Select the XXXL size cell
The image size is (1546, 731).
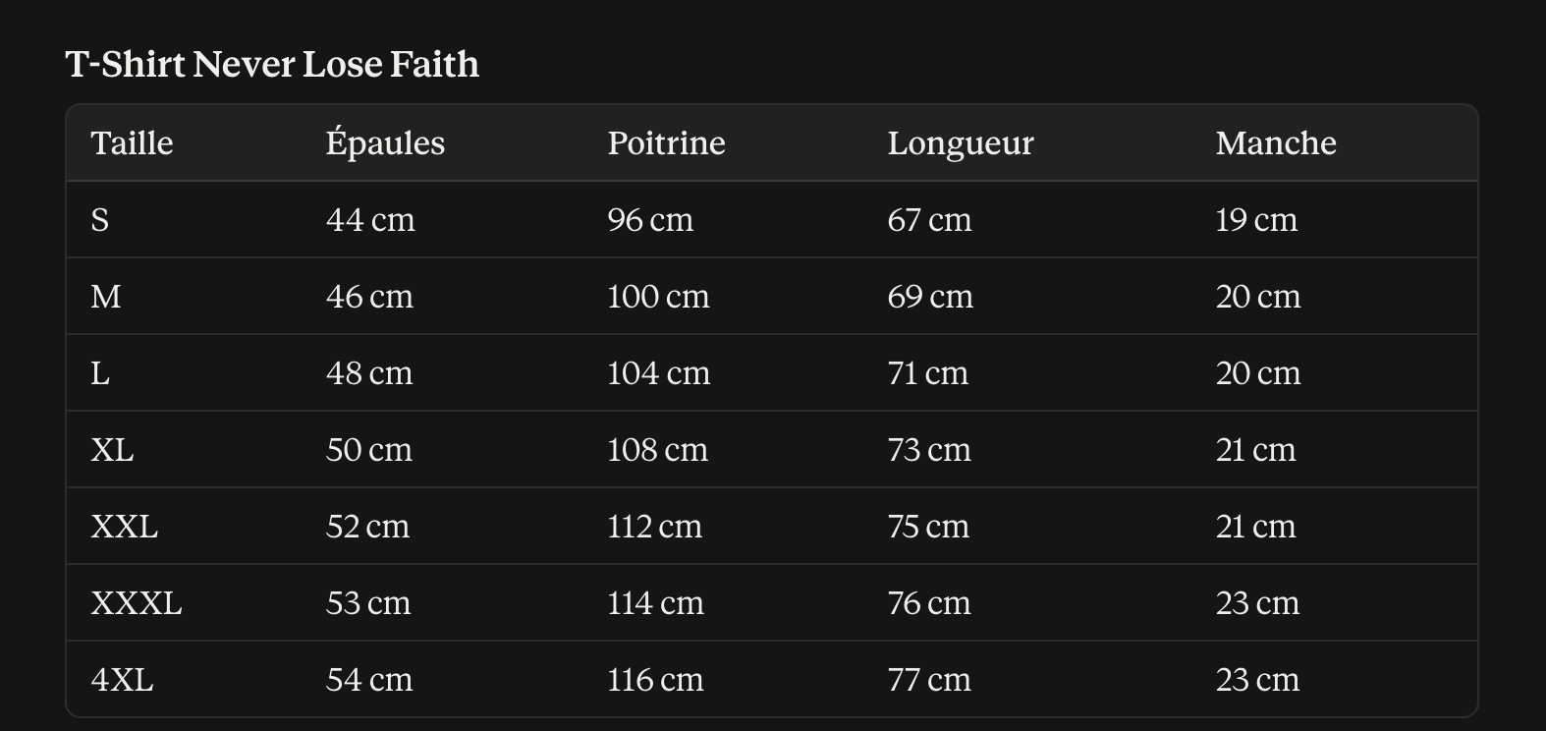(137, 603)
